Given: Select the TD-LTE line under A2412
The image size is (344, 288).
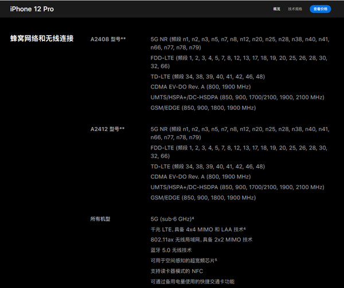Looking at the screenshot, I should pyautogui.click(x=208, y=166).
